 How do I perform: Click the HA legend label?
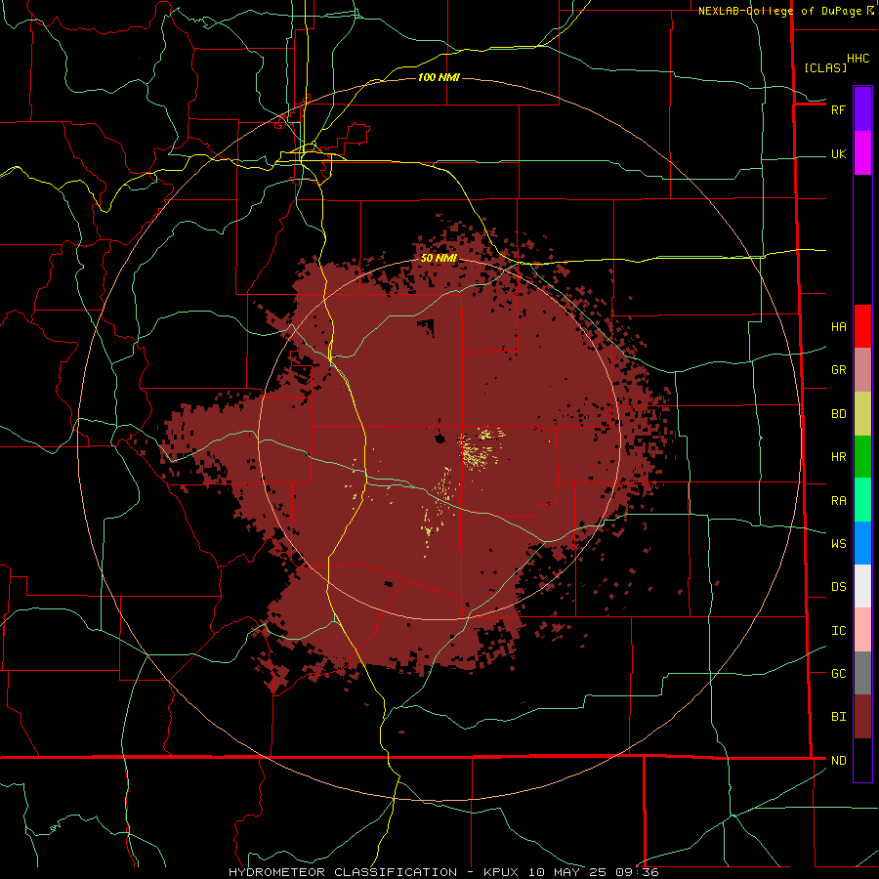coord(838,327)
